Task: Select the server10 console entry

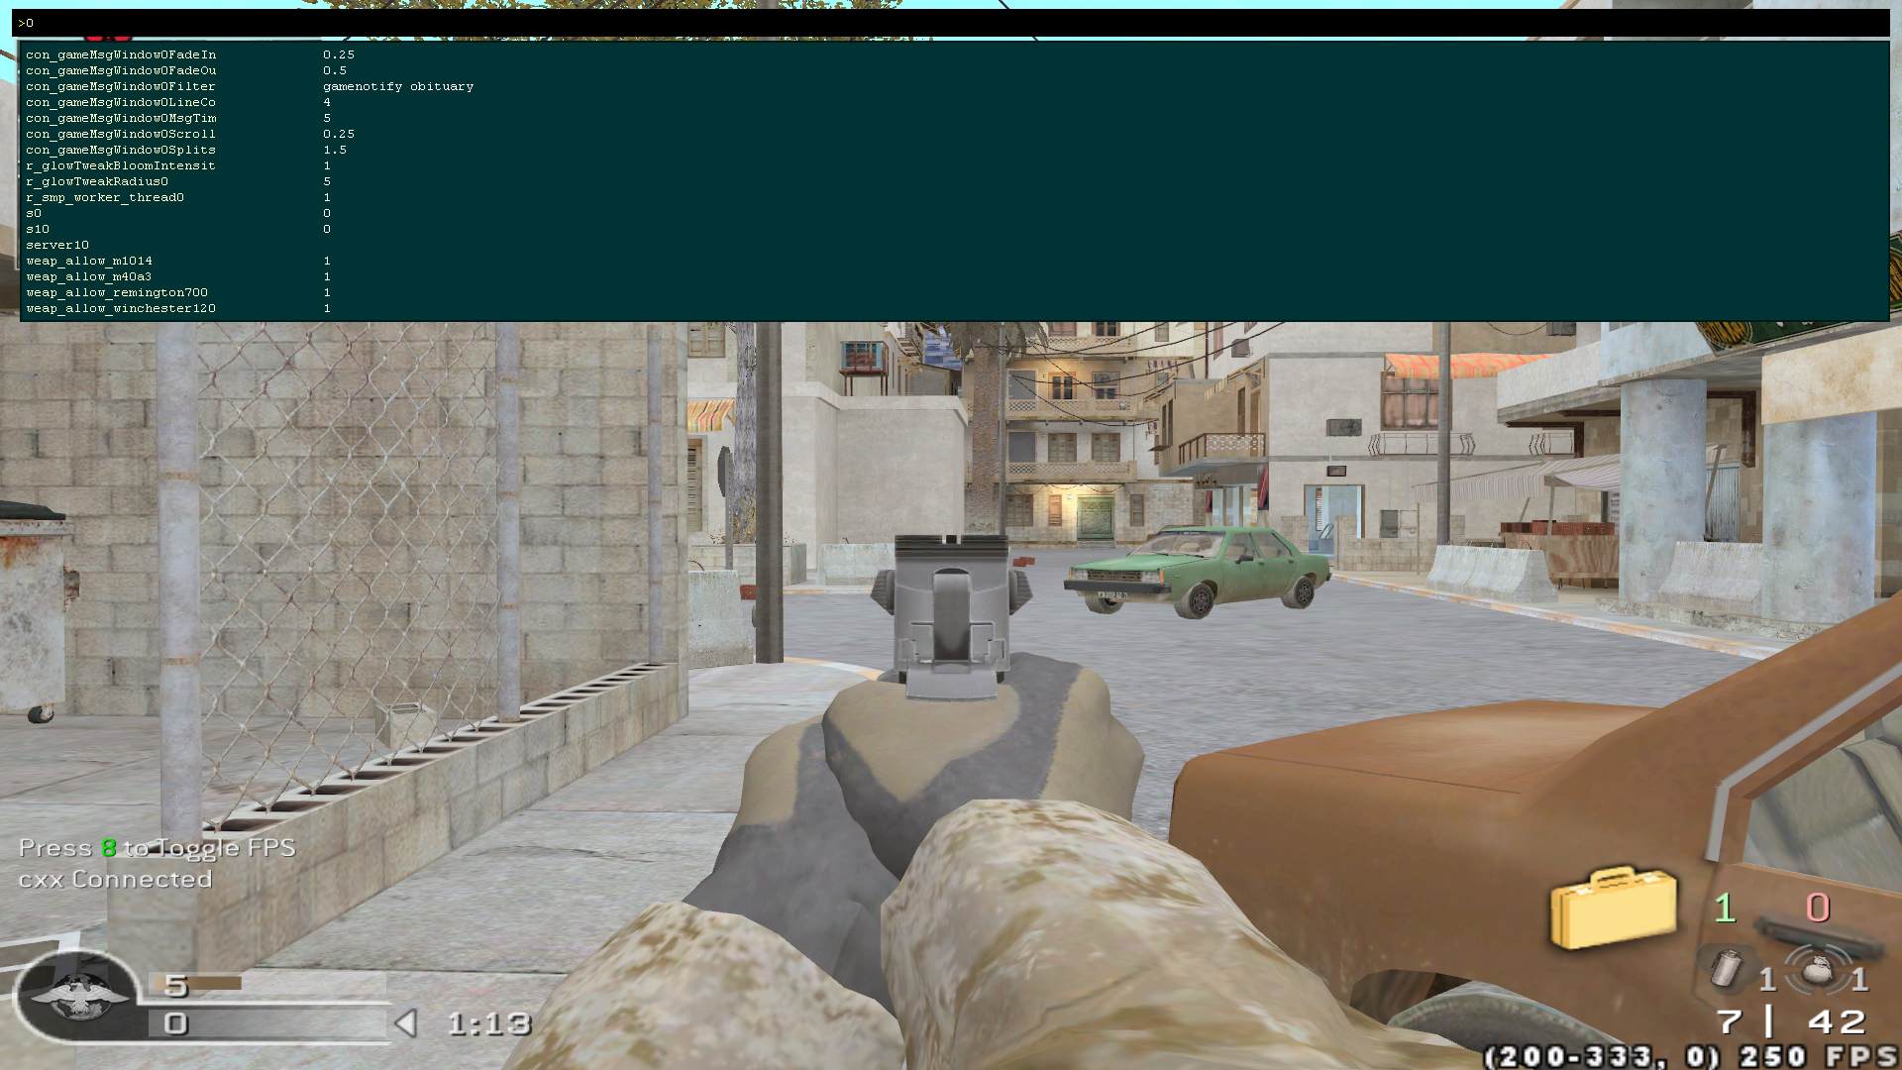Action: pyautogui.click(x=57, y=245)
